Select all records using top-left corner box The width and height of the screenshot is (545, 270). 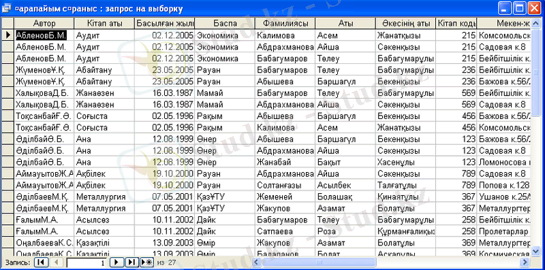point(8,23)
